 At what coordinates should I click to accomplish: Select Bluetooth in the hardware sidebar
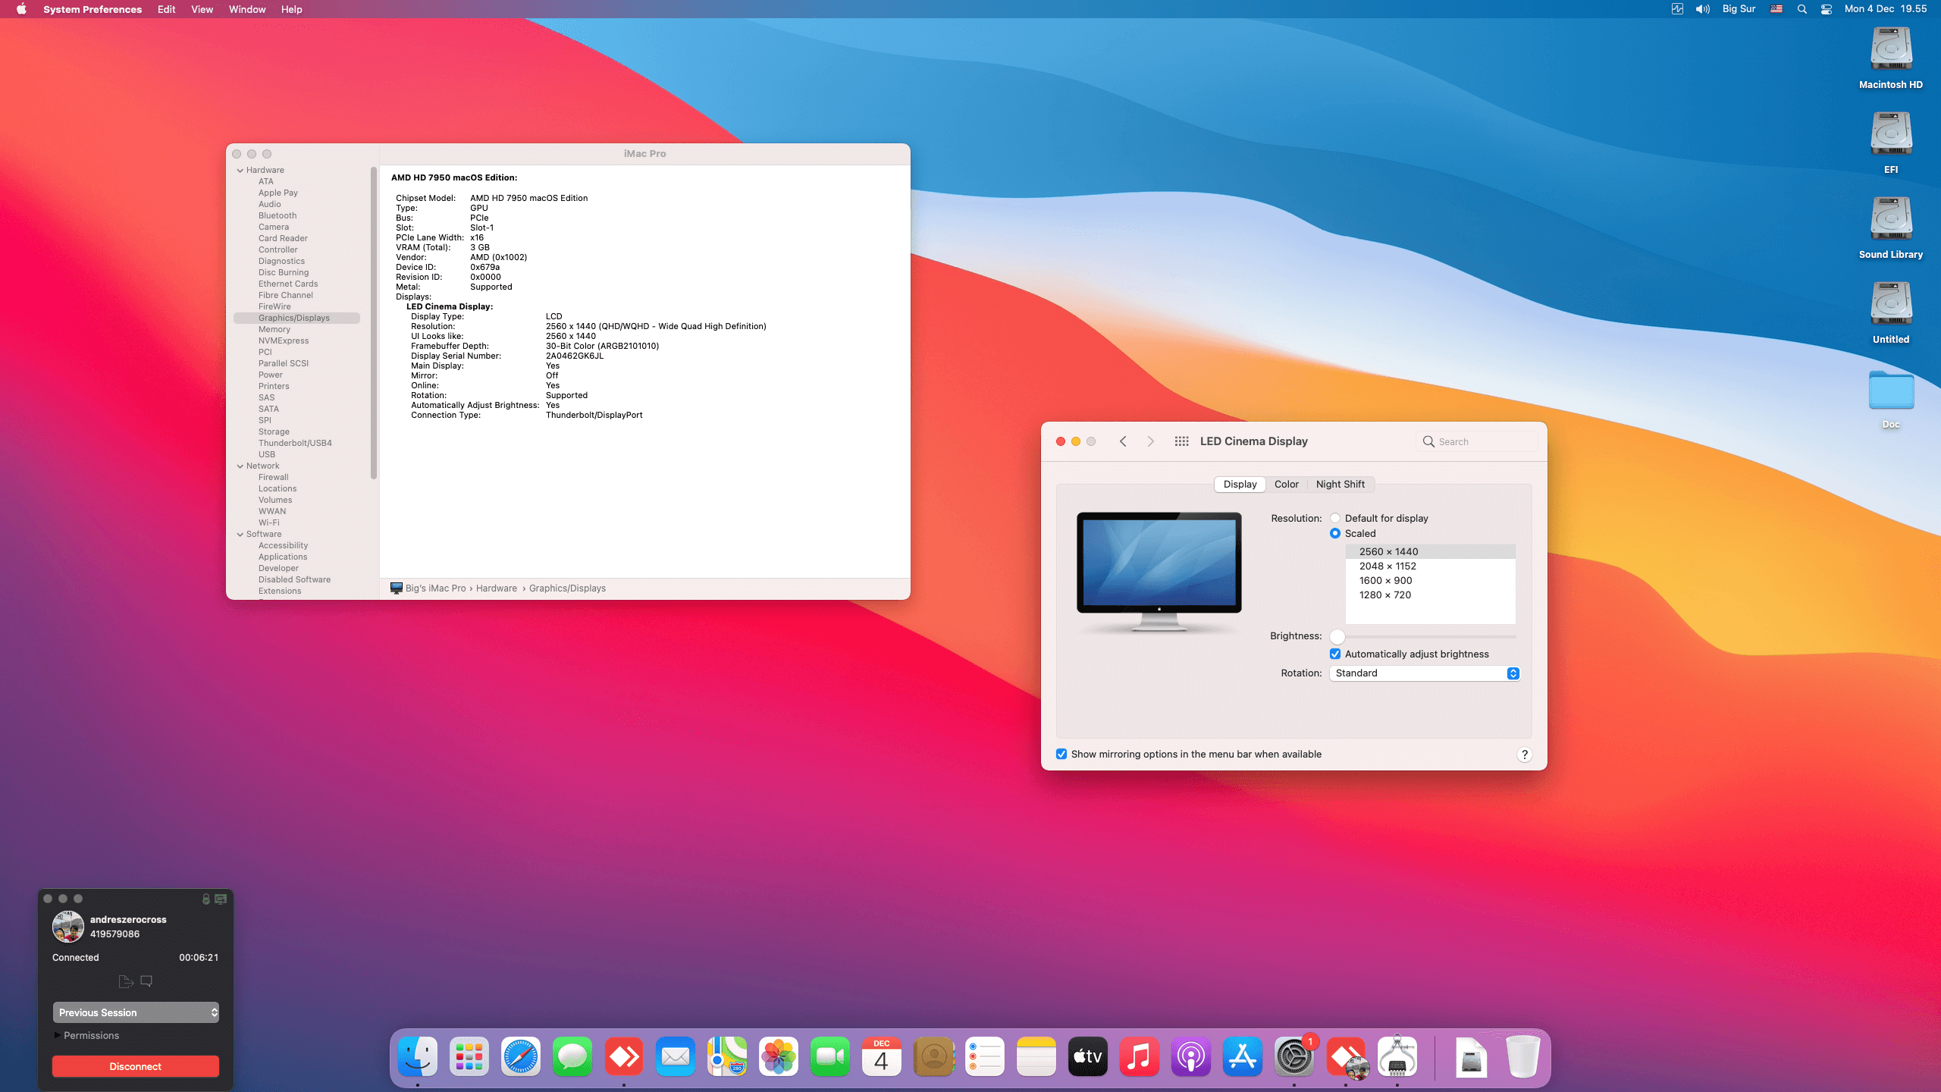pyautogui.click(x=278, y=216)
